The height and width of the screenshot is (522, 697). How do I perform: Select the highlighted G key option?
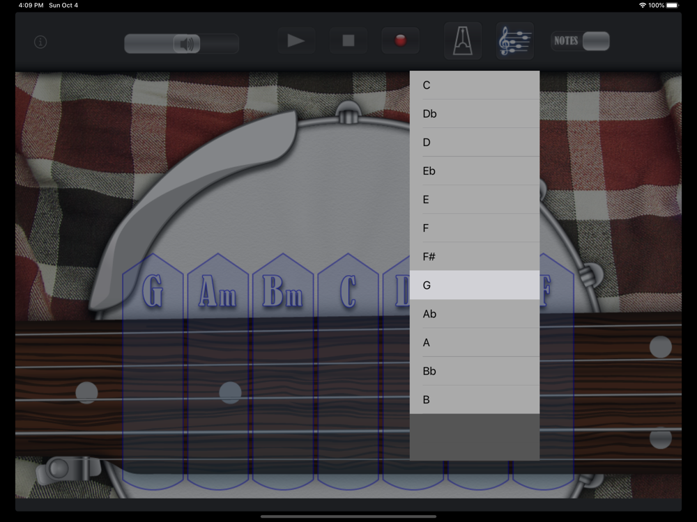click(x=475, y=285)
